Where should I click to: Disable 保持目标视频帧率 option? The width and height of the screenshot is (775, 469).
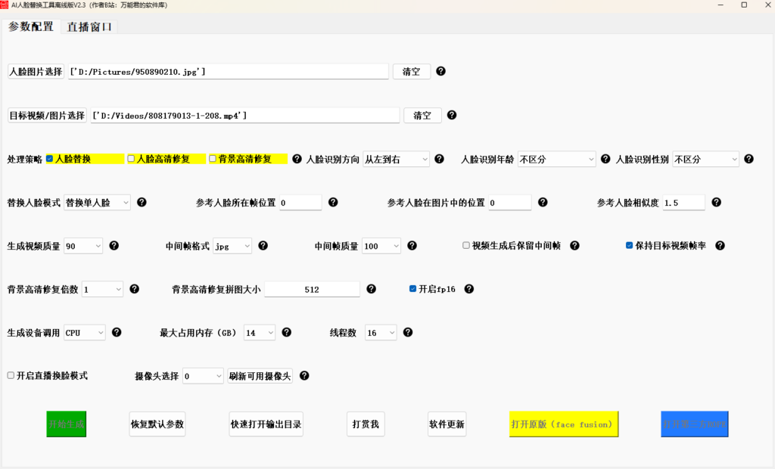point(629,245)
